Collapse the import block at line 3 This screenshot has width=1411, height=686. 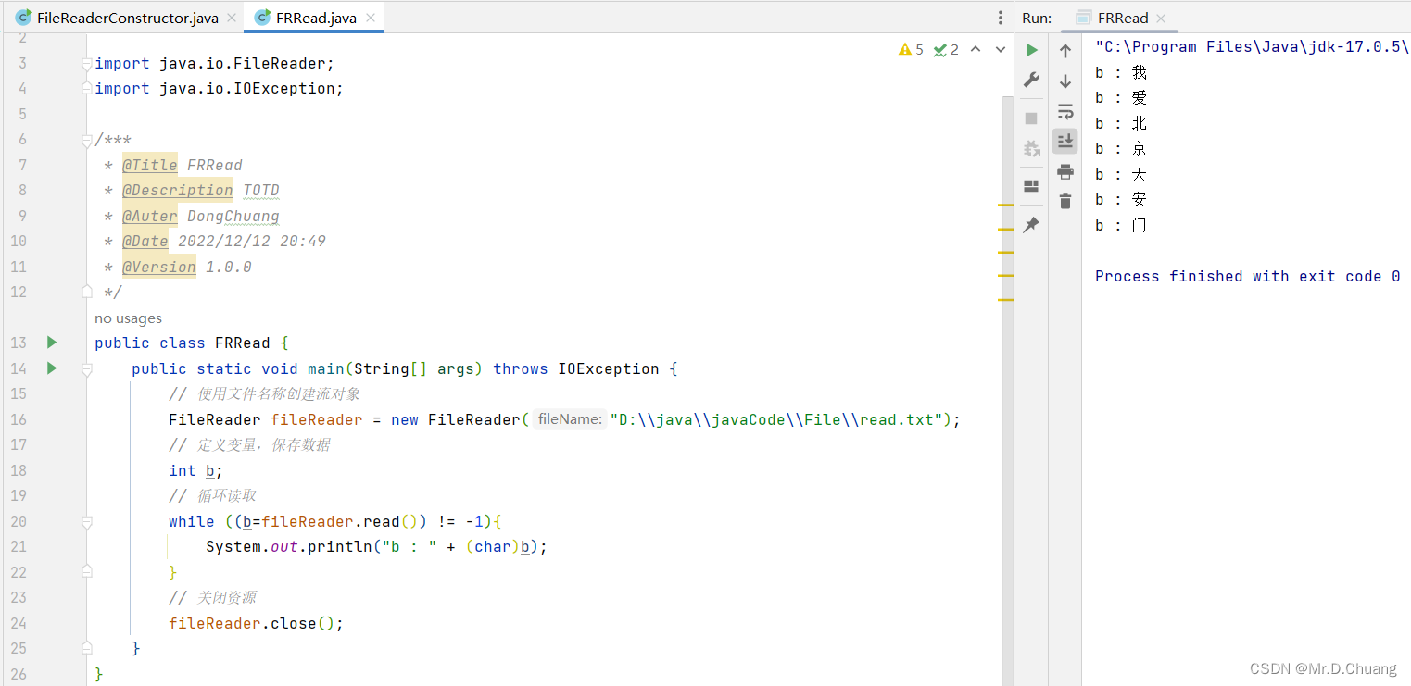pyautogui.click(x=86, y=63)
